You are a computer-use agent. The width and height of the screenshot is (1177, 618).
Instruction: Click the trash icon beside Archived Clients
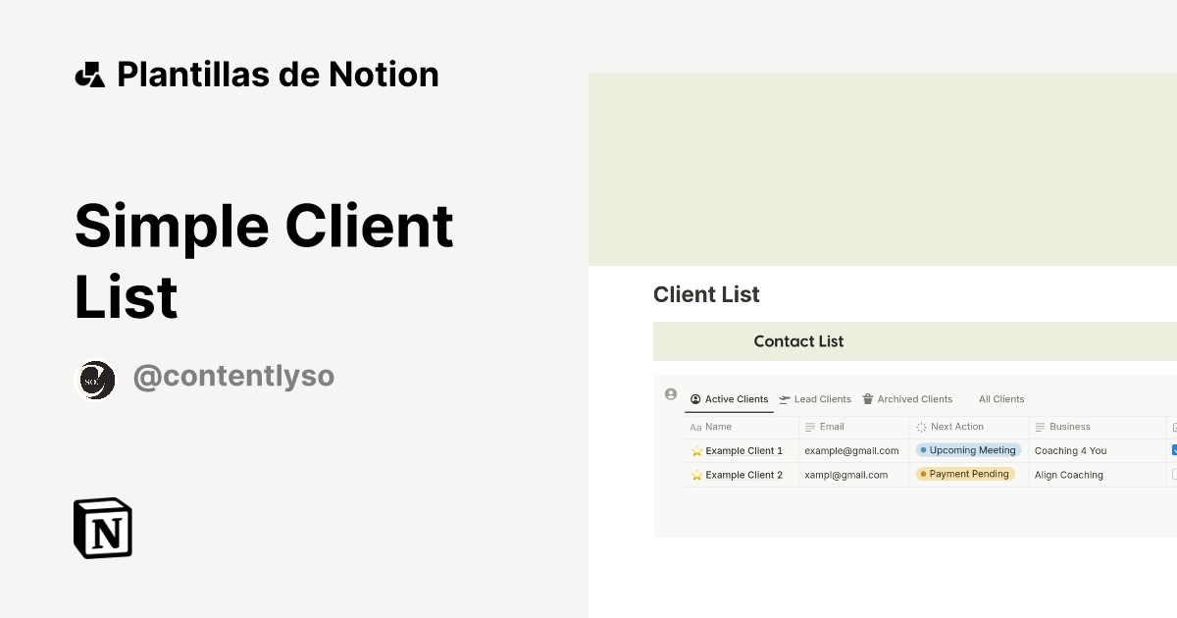(x=867, y=399)
